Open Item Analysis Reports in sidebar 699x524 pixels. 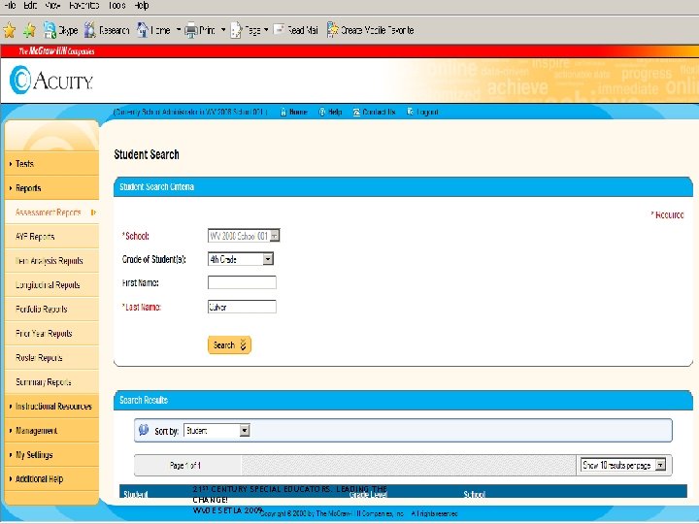tap(51, 261)
